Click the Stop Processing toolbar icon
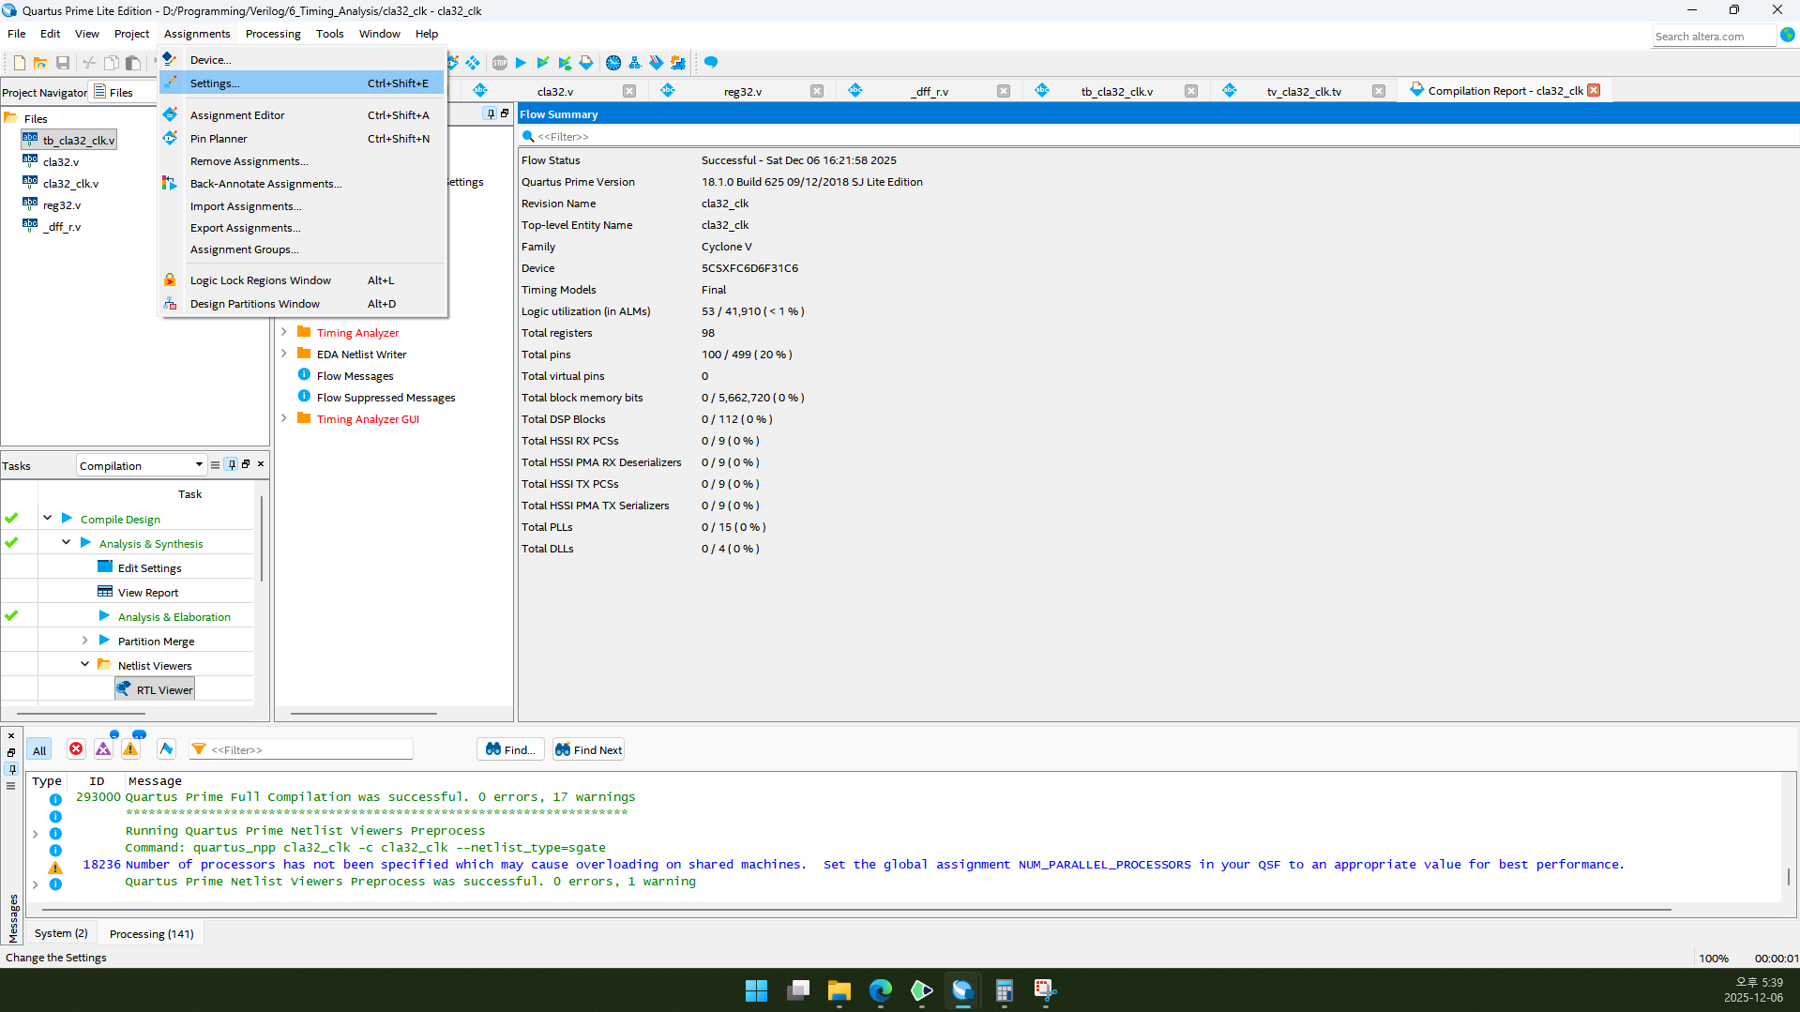Screen dimensions: 1800x1012 (x=500, y=63)
